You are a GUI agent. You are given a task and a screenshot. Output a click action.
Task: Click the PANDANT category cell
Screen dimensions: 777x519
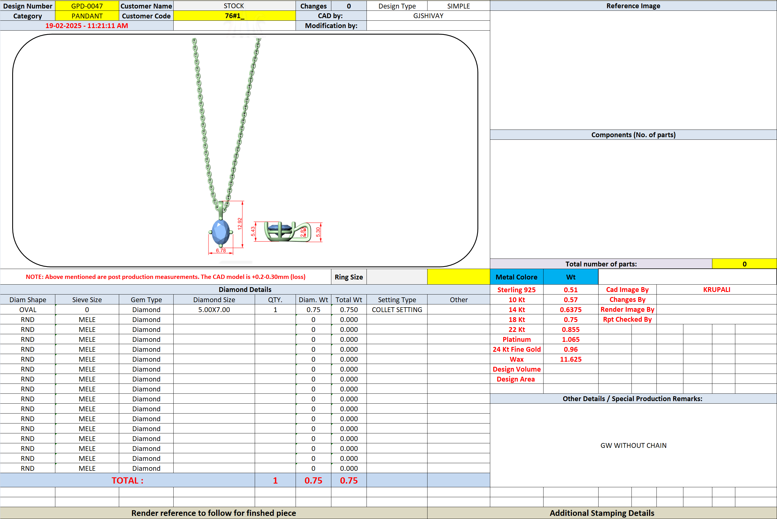pyautogui.click(x=87, y=16)
